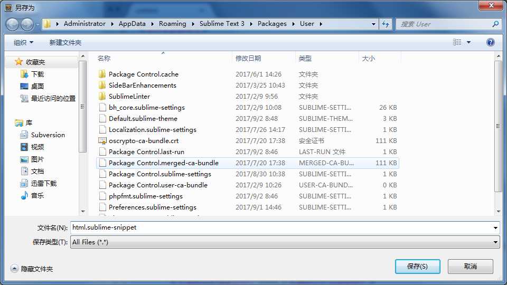Screen dimensions: 507x285
Task: Click the 取消 button
Action: [x=471, y=266]
